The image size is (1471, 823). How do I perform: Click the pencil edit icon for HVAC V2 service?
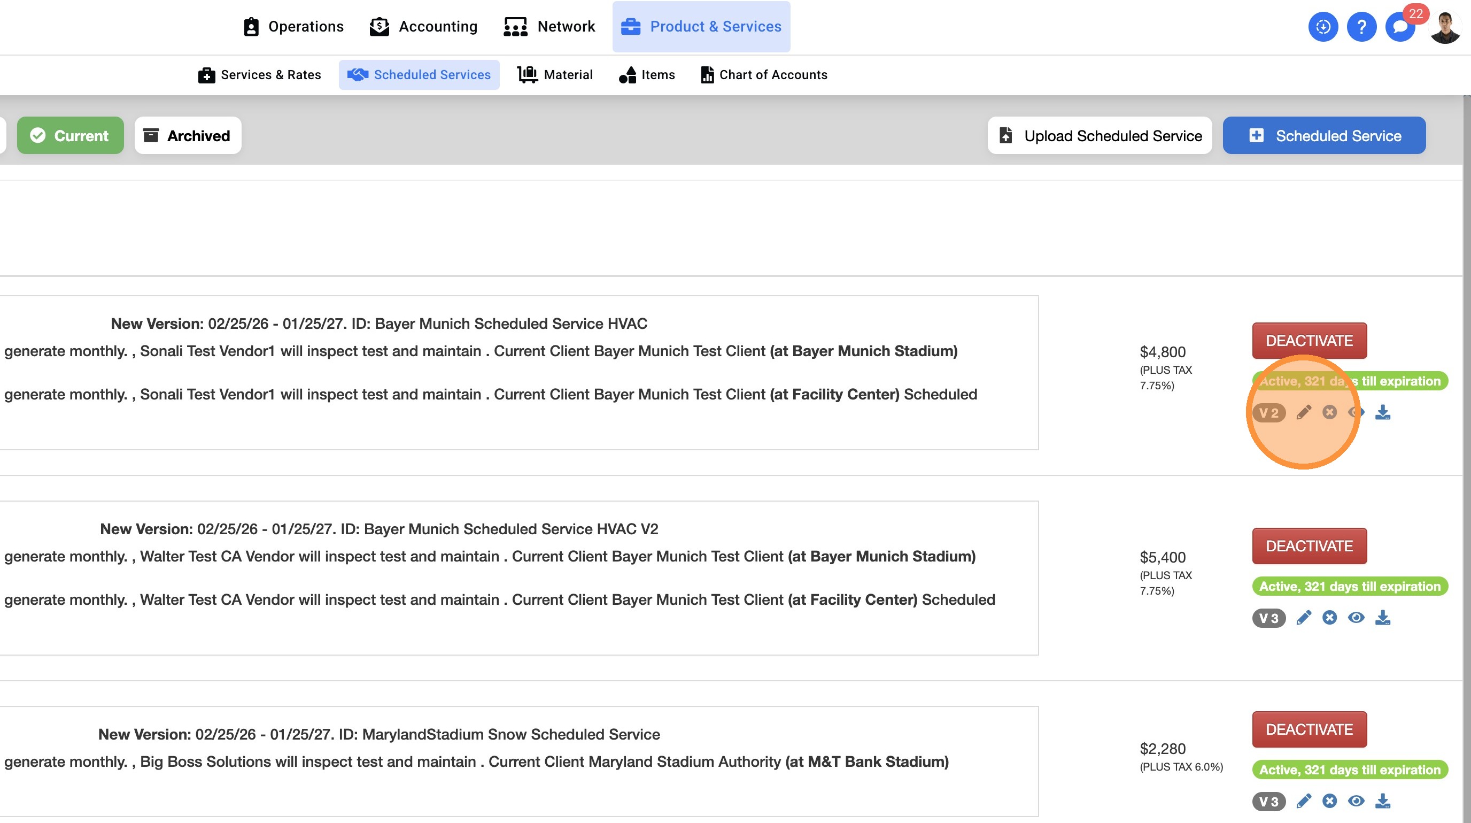1303,618
